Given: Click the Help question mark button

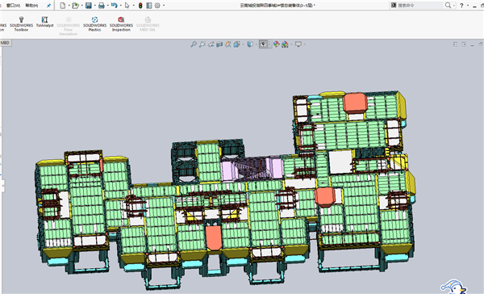Looking at the screenshot, I should pyautogui.click(x=461, y=6).
